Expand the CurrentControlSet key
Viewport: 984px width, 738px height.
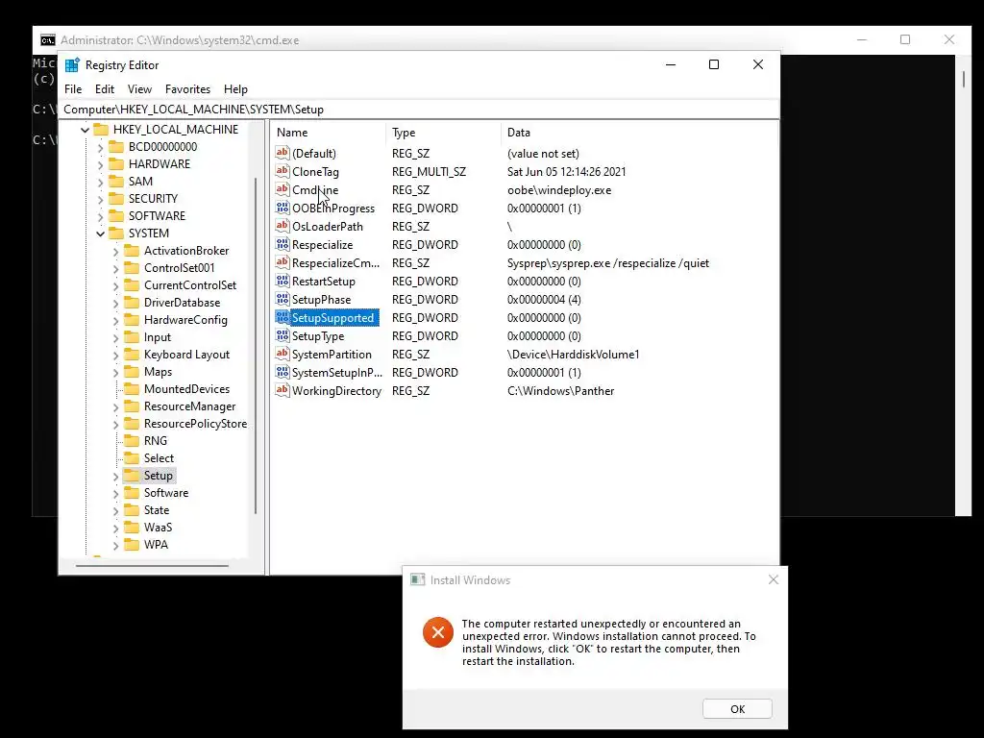coord(115,285)
